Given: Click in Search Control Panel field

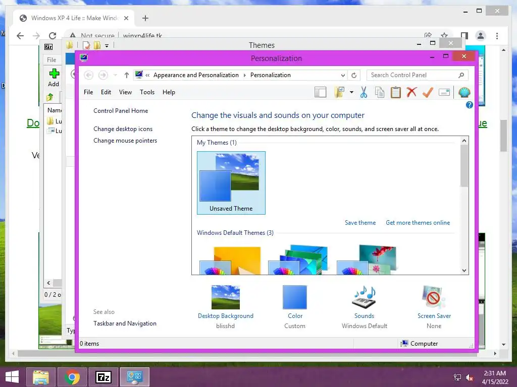Looking at the screenshot, I should [x=417, y=76].
